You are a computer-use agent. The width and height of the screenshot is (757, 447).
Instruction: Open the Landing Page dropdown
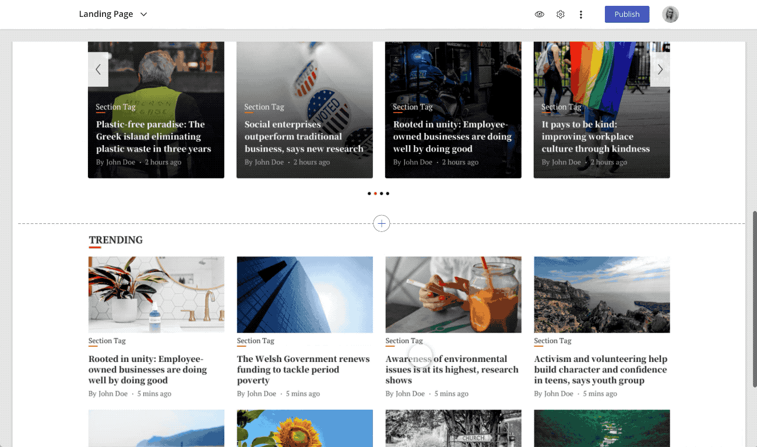click(113, 14)
